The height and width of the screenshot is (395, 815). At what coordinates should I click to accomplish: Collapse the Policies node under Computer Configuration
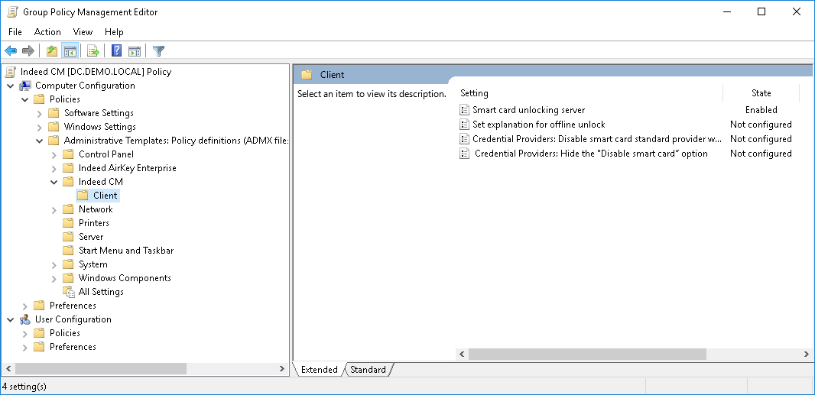pos(25,99)
